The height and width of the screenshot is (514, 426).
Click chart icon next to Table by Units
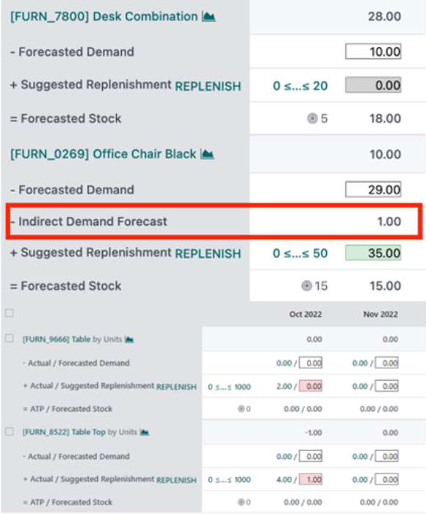[129, 339]
